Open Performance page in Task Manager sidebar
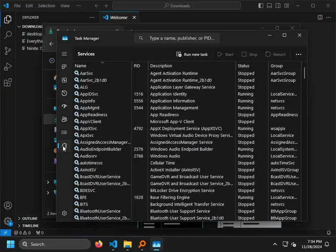The height and width of the screenshot is (252, 336). 64,80
